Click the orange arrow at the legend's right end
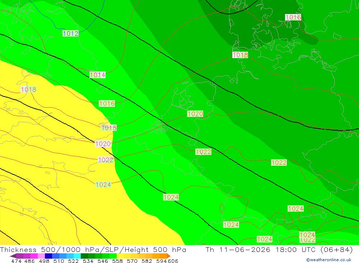359x263 pixels. pyautogui.click(x=169, y=256)
